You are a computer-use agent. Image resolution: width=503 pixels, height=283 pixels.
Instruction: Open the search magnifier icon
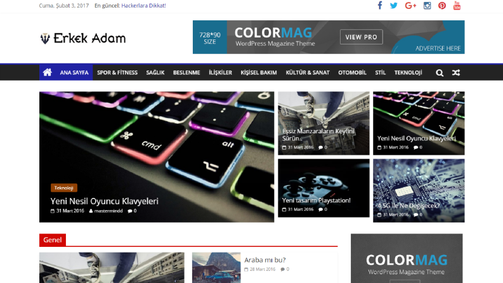point(440,73)
